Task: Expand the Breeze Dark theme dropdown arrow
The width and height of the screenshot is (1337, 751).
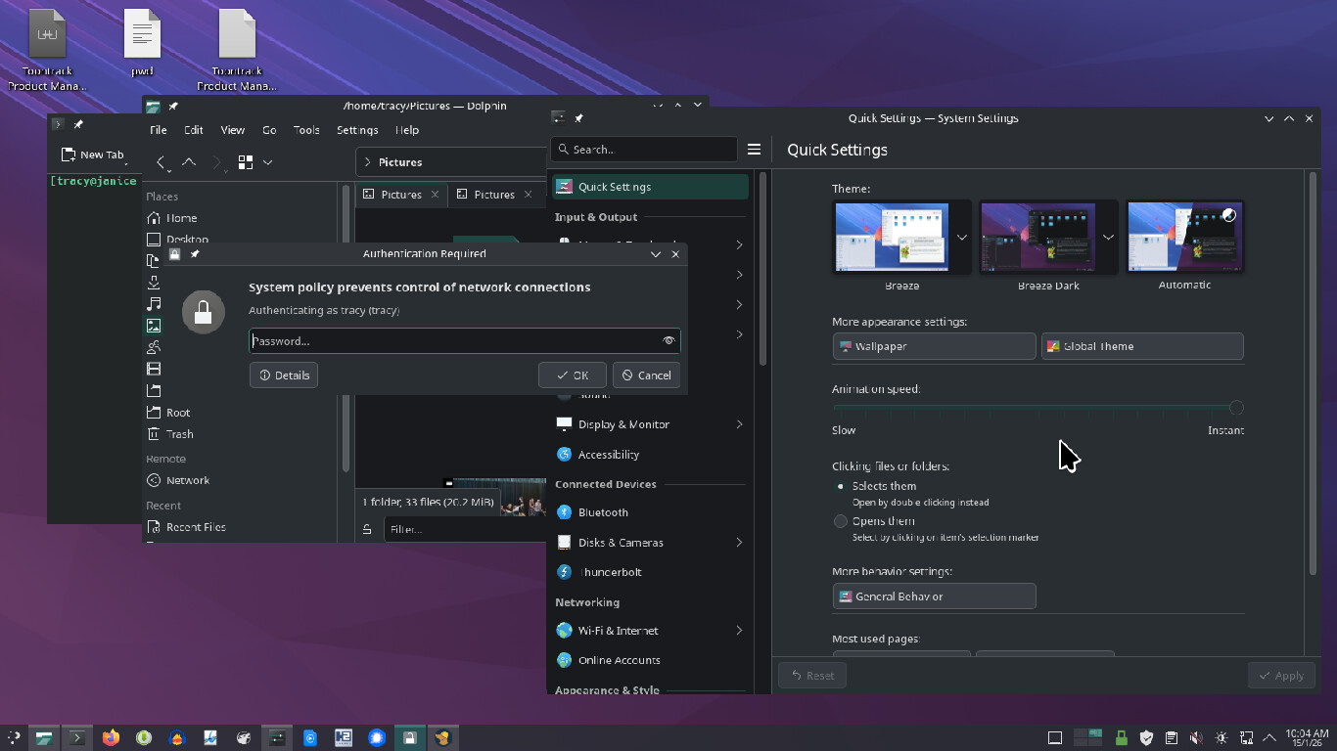Action: click(1108, 238)
